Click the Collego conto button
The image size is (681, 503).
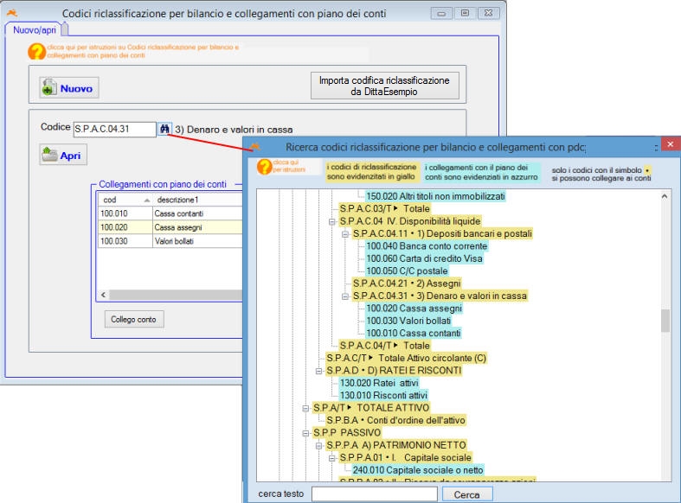click(134, 320)
